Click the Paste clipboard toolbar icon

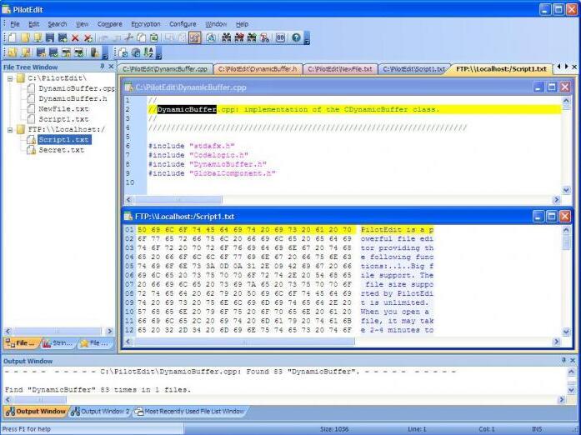click(153, 37)
